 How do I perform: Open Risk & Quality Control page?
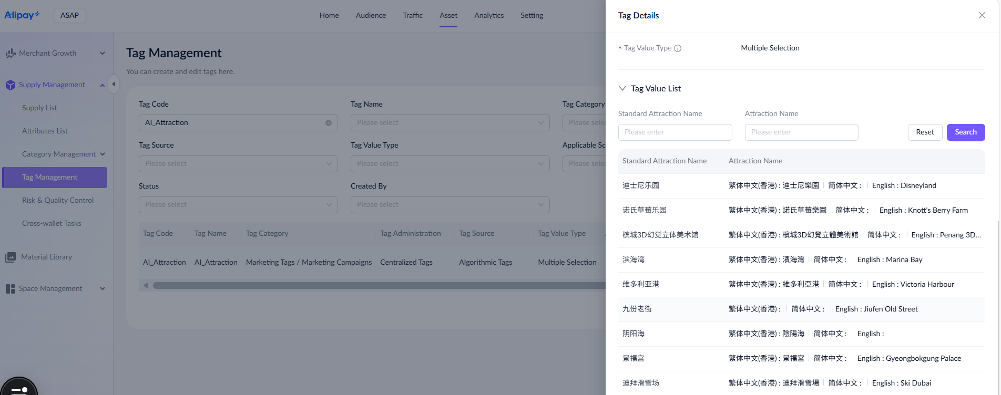[58, 200]
